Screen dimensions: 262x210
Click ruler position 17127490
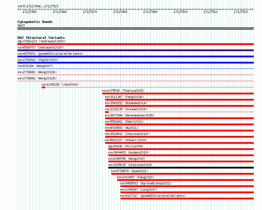[x=150, y=12]
